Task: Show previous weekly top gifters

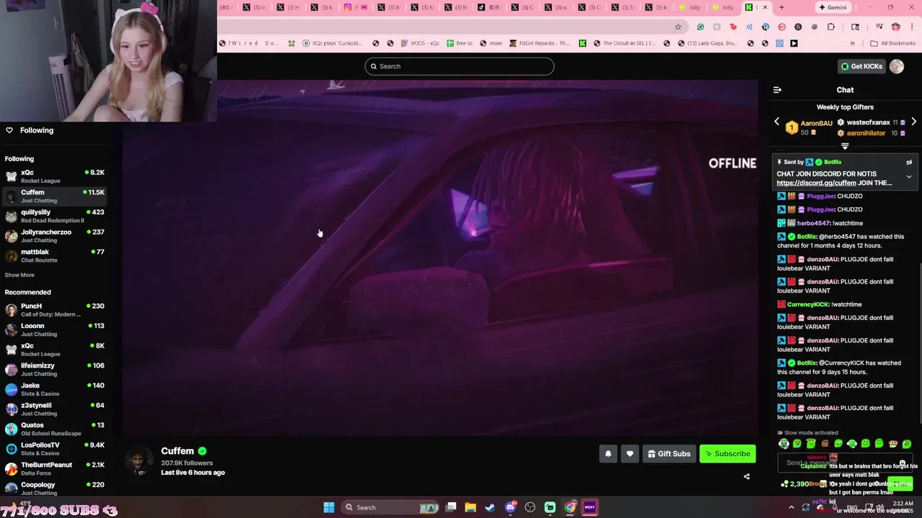Action: [x=776, y=122]
